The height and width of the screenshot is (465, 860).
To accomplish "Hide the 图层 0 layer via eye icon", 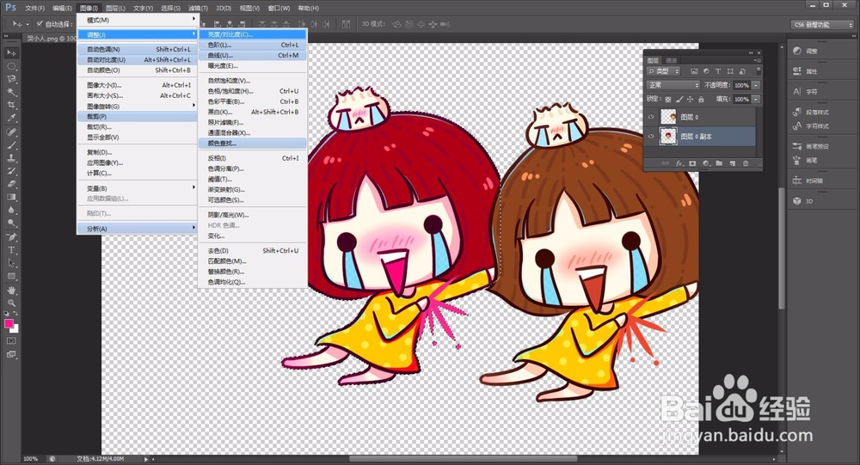I will click(651, 117).
